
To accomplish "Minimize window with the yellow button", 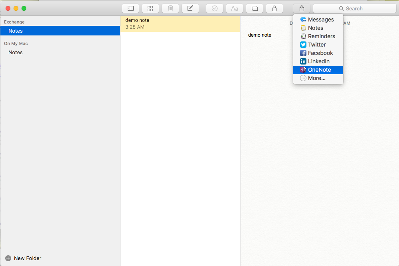I will 16,8.
